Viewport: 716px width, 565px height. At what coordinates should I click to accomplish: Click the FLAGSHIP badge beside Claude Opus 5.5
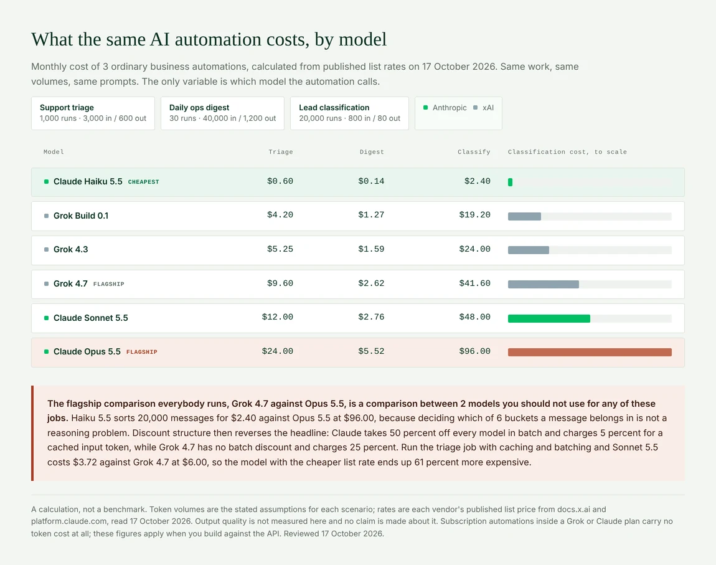[x=141, y=352]
